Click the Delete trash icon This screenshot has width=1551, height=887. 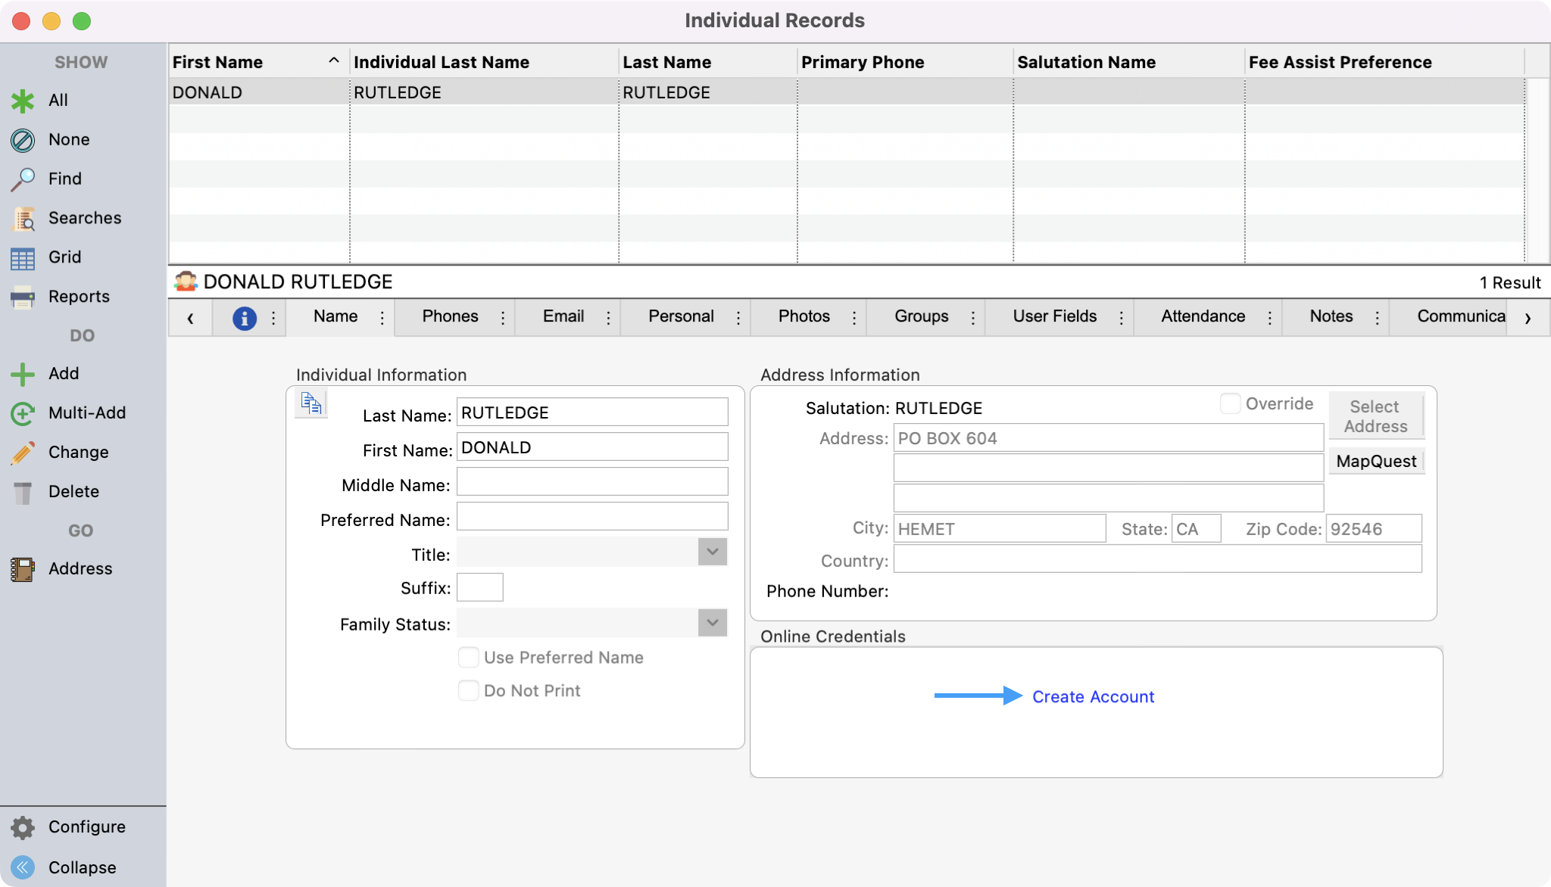pyautogui.click(x=23, y=492)
